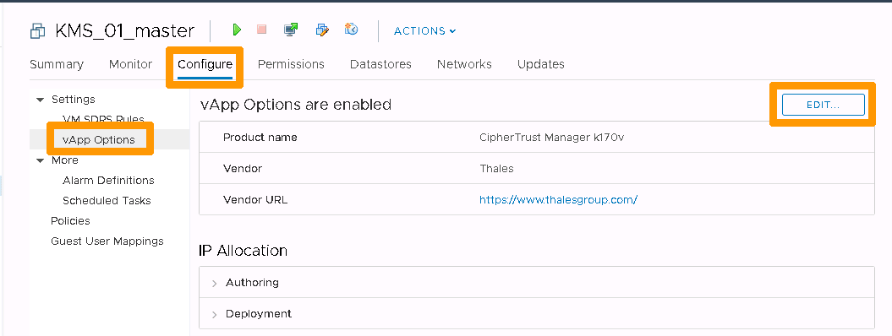Switch to the Summary tab

(57, 64)
